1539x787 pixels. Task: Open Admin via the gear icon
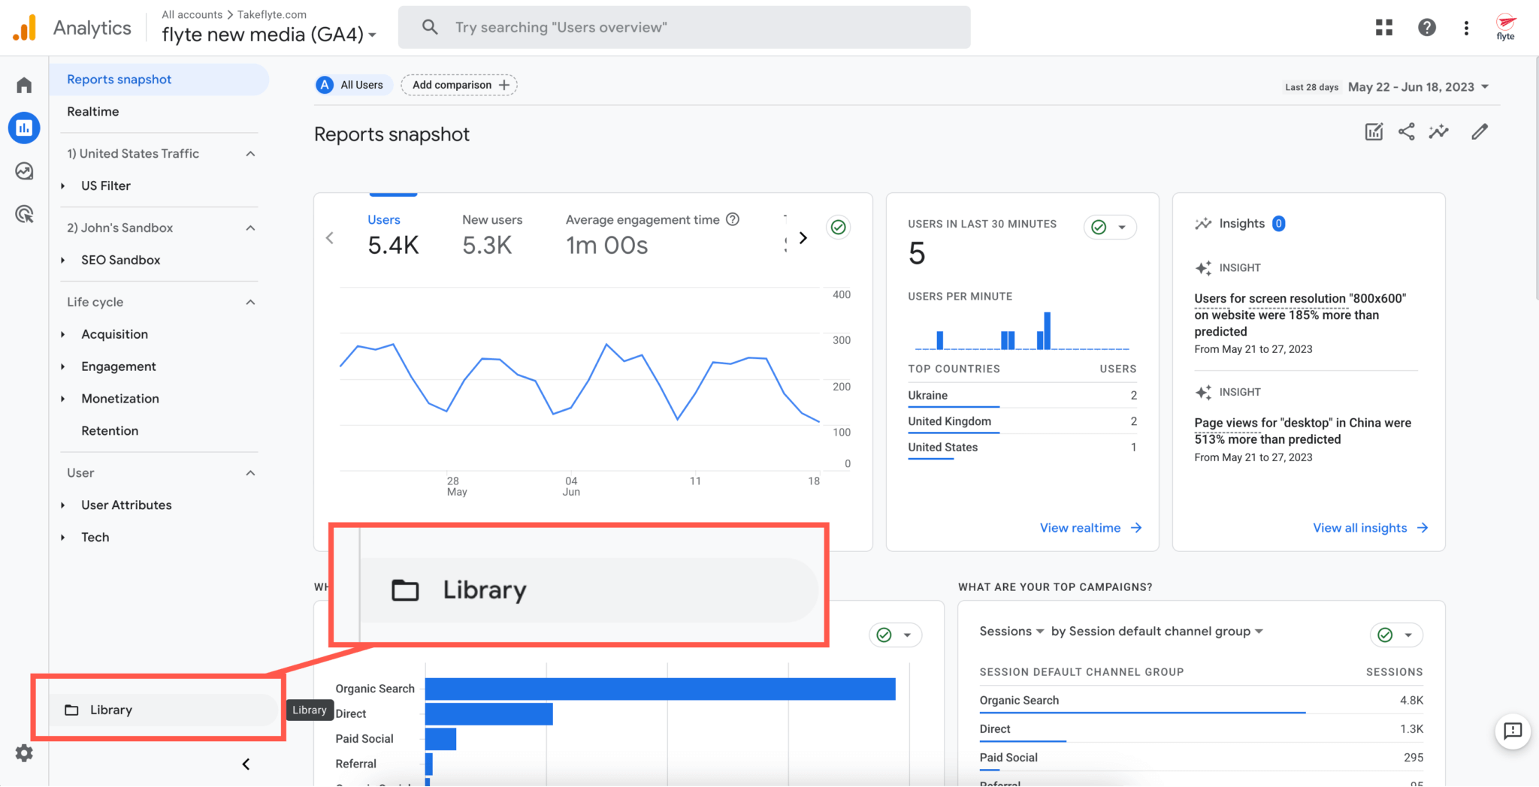click(25, 753)
